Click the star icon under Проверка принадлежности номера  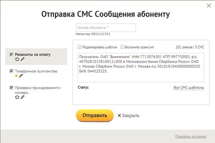click(17, 97)
